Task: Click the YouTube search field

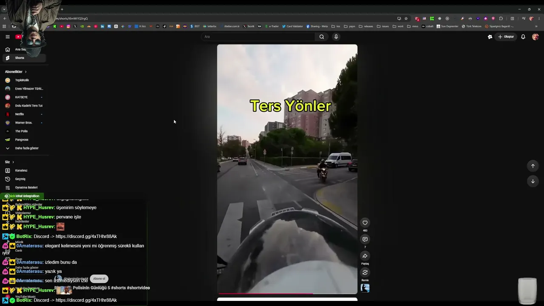Action: (258, 37)
